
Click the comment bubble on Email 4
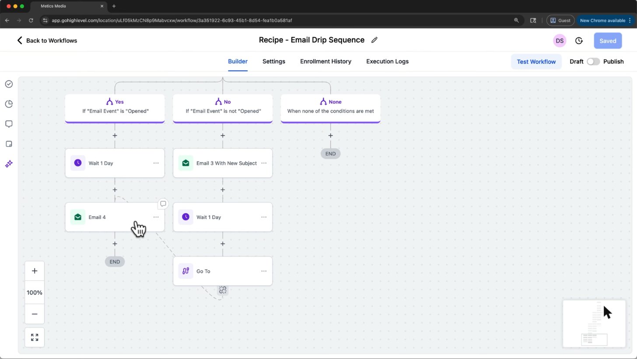coord(163,204)
